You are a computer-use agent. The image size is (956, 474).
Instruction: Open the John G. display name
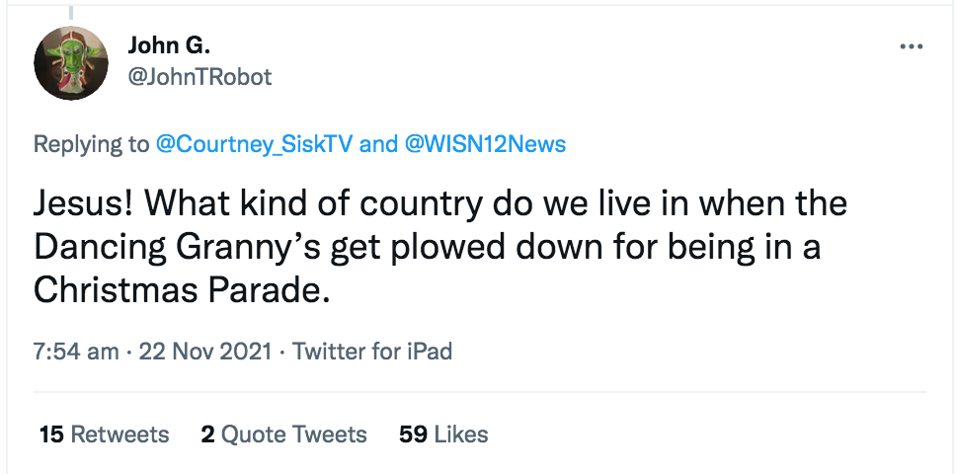170,45
